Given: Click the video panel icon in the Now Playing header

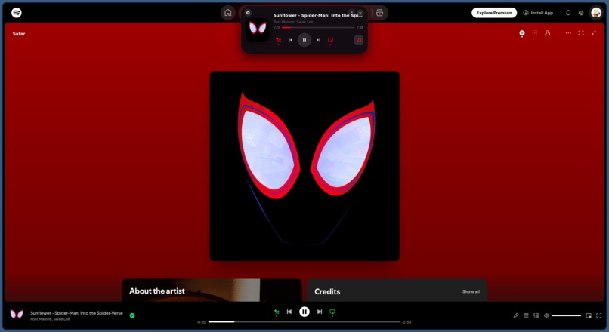Looking at the screenshot, I should [x=535, y=33].
